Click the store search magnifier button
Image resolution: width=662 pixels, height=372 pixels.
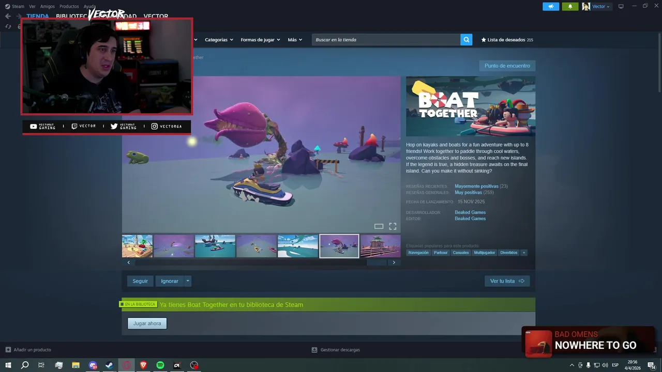[x=466, y=40]
